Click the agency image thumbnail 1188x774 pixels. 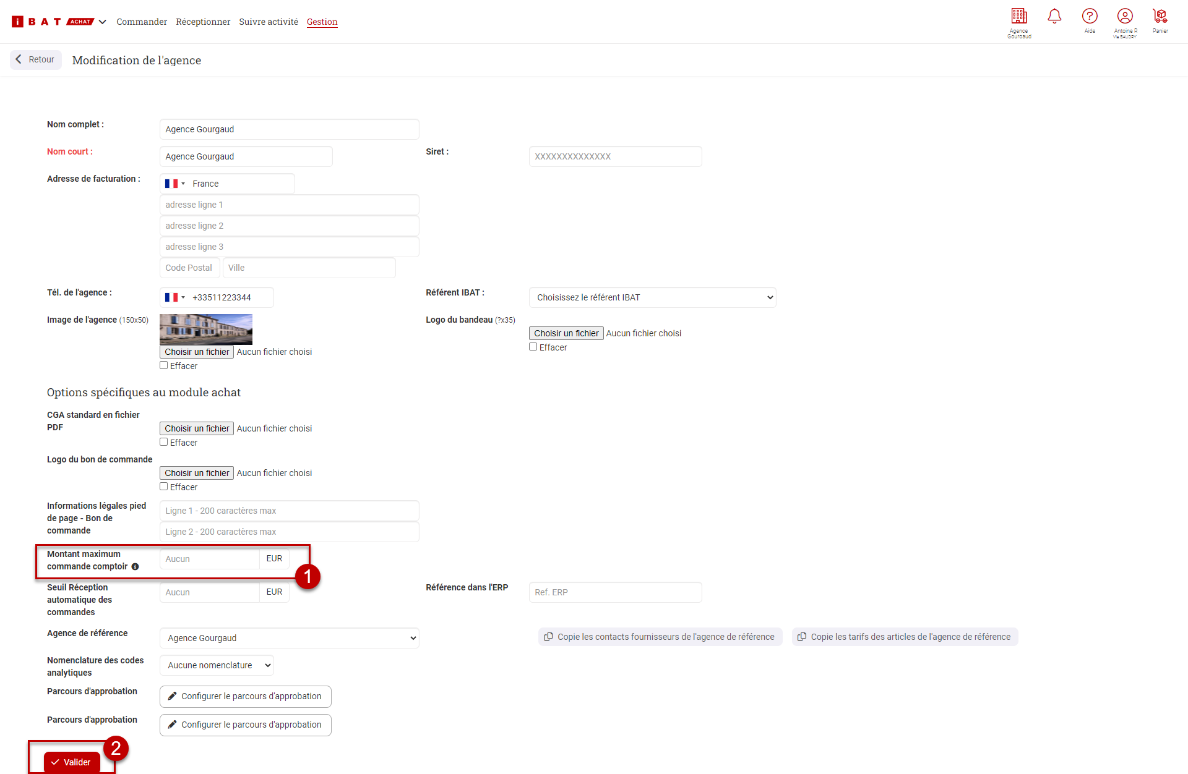point(206,329)
